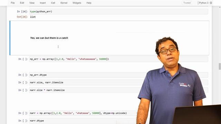Open the Insert menu
The height and width of the screenshot is (124, 221).
tap(43, 3)
